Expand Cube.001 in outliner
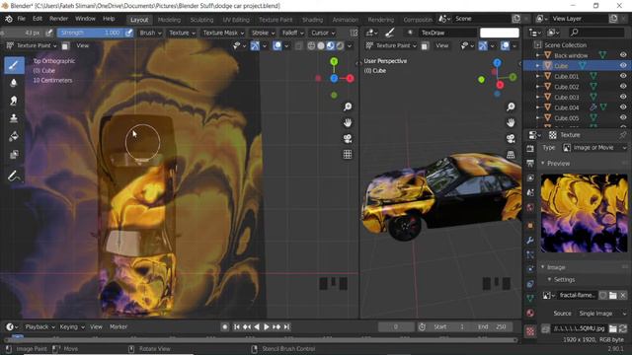This screenshot has height=355, width=632. pos(537,76)
